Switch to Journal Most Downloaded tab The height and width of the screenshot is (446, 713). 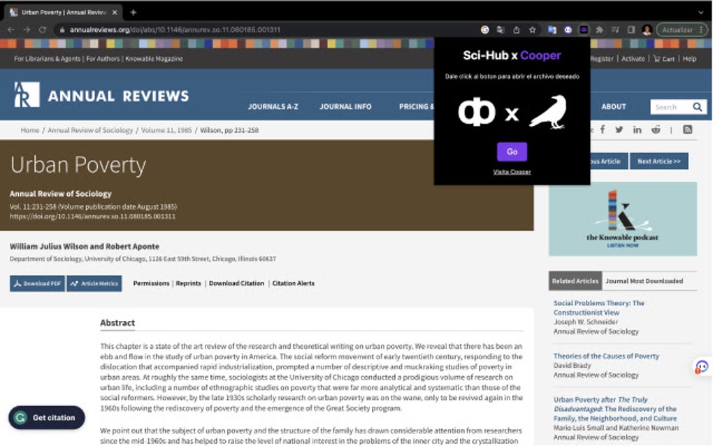point(644,281)
